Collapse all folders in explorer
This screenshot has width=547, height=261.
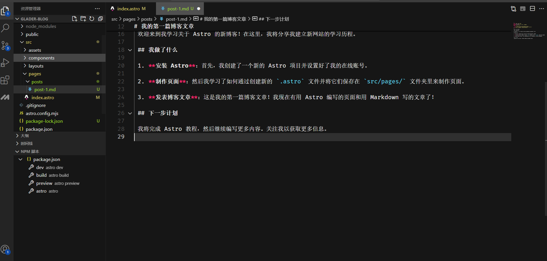100,19
